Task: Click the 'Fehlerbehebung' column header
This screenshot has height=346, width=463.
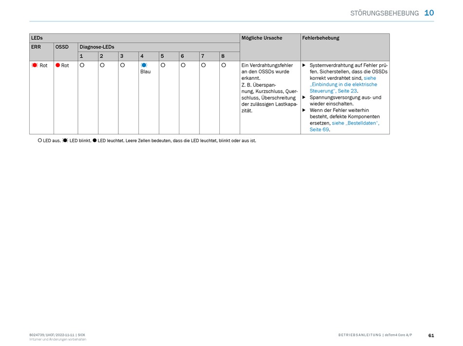Action: coord(321,38)
